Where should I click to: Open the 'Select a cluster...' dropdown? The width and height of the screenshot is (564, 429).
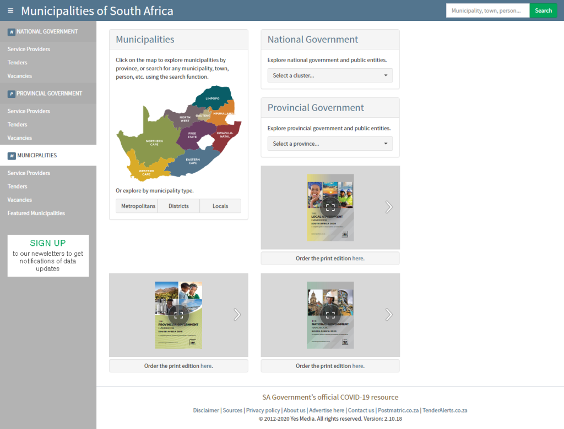(330, 75)
